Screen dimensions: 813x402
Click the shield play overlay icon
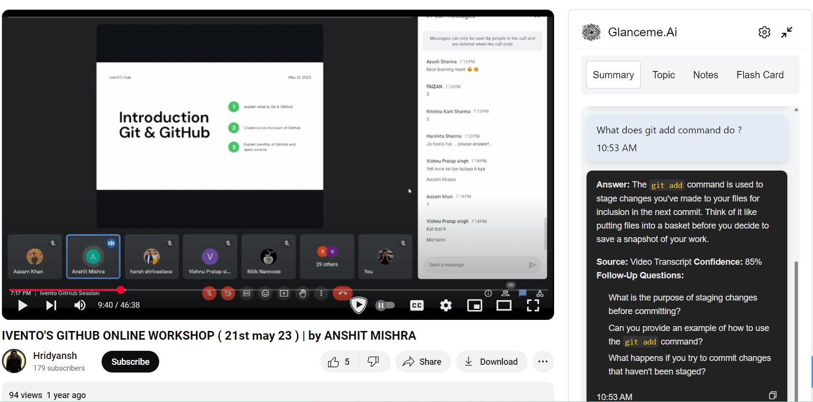click(x=359, y=305)
